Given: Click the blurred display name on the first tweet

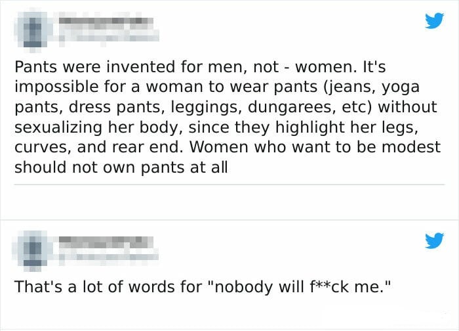Looking at the screenshot, I should pyautogui.click(x=106, y=22).
